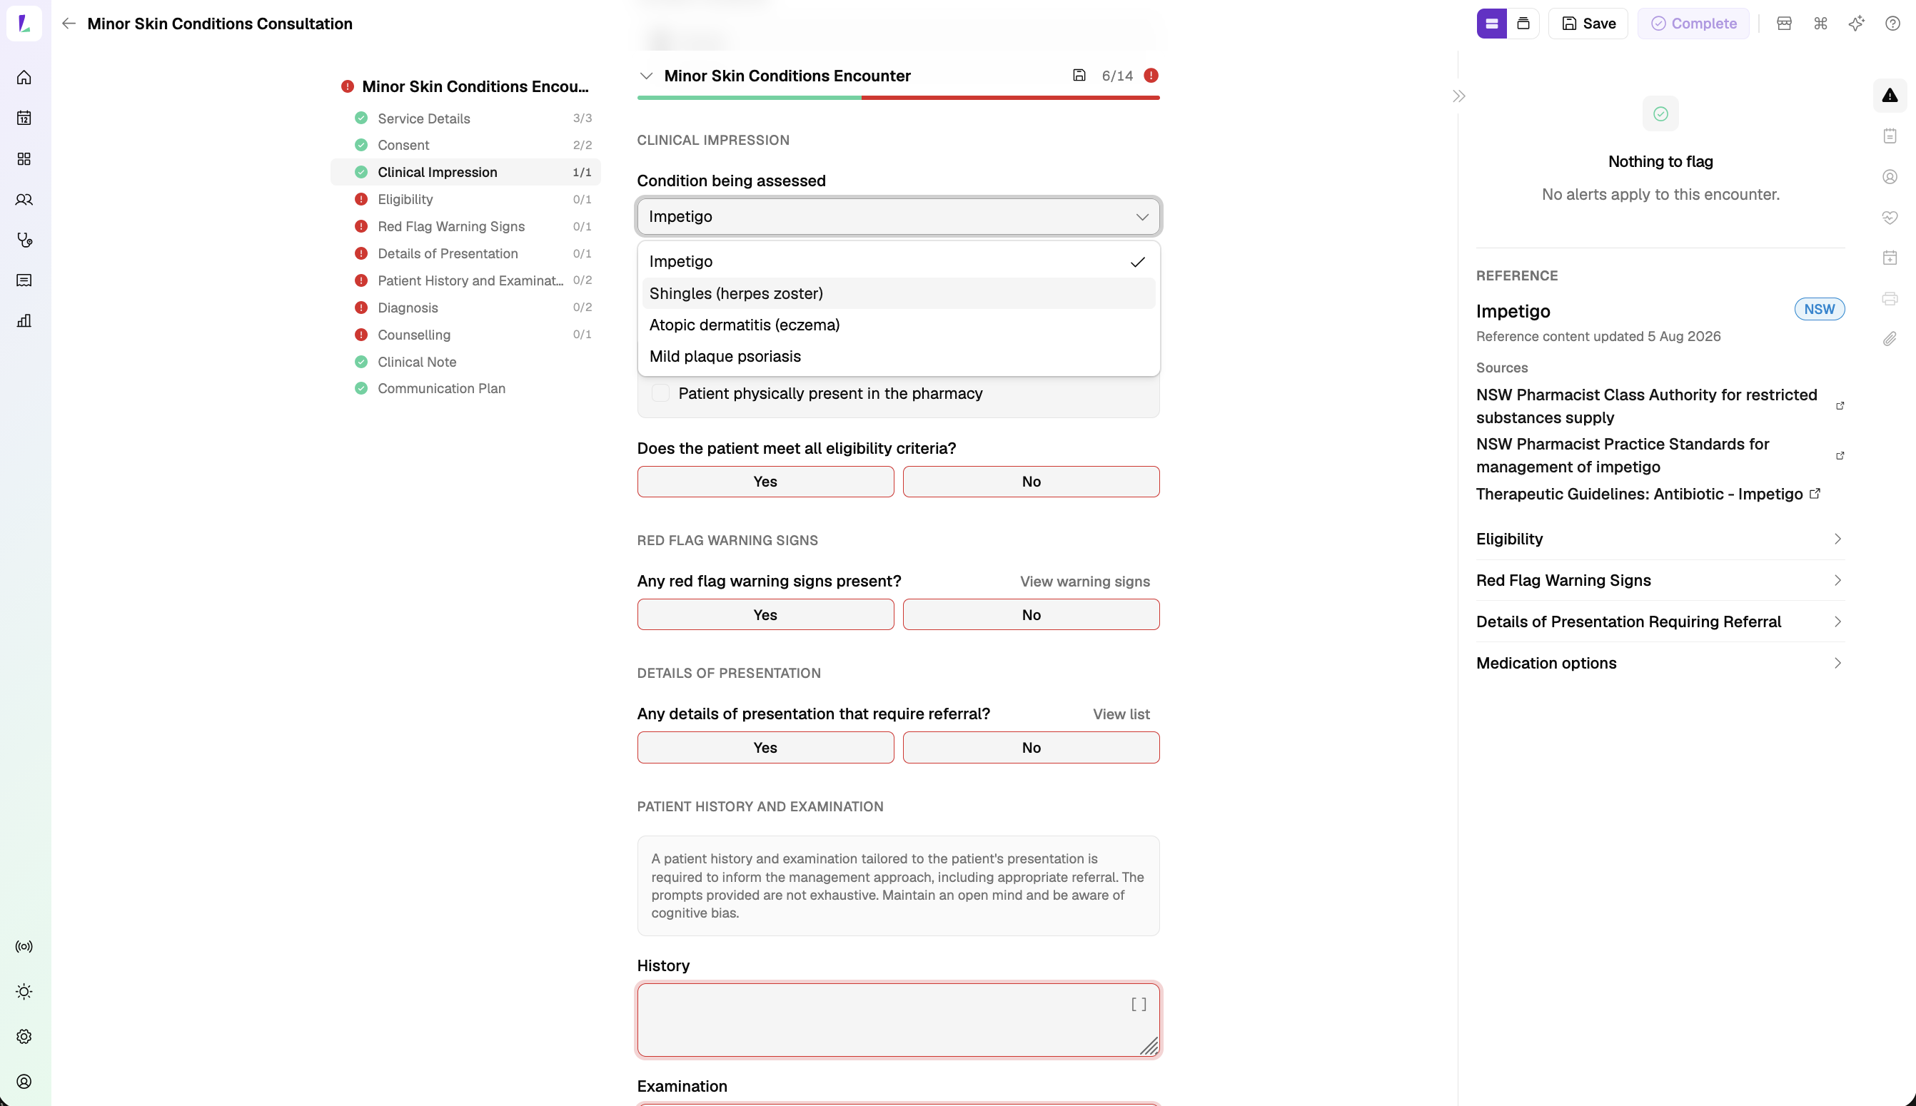Image resolution: width=1916 pixels, height=1106 pixels.
Task: Click the expand brackets icon in the History field
Action: pos(1138,1005)
